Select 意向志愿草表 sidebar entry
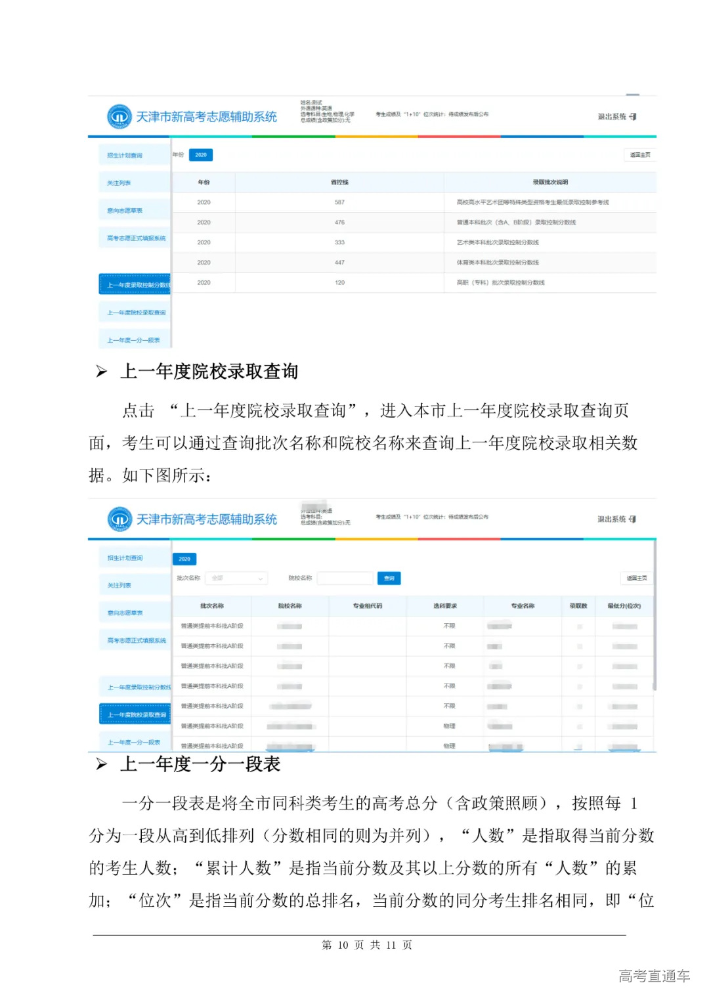The height and width of the screenshot is (1002, 709). coord(129,209)
